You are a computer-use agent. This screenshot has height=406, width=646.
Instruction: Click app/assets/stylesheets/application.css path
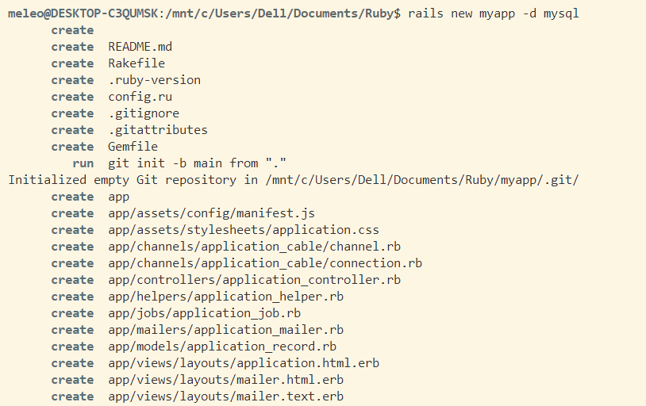[x=244, y=230]
